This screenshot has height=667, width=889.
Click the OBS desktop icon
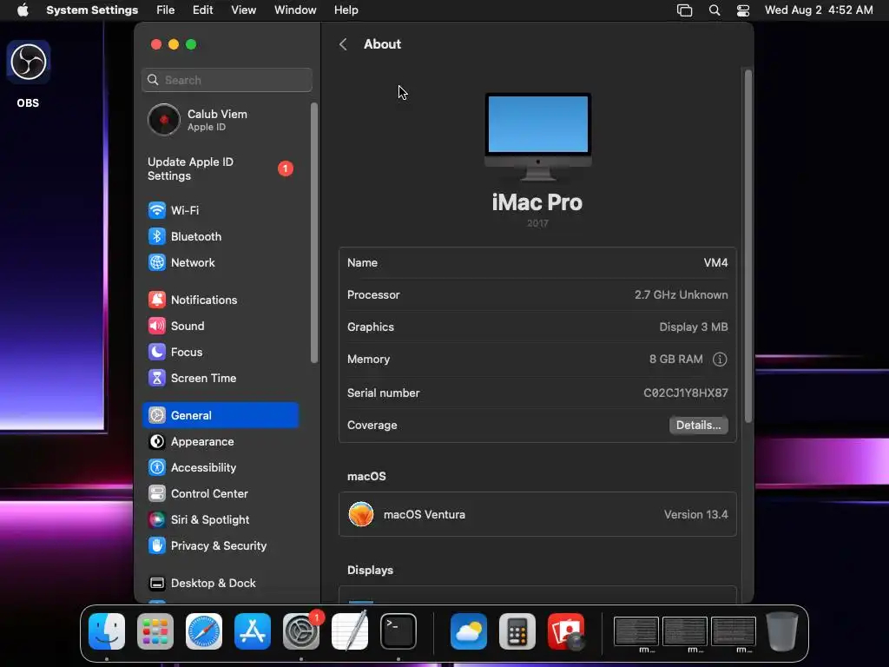[29, 62]
